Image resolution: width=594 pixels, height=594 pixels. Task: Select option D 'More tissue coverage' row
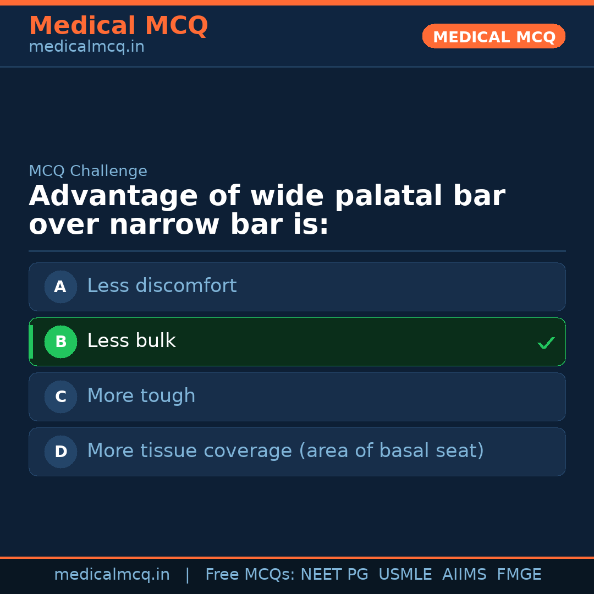click(x=297, y=452)
